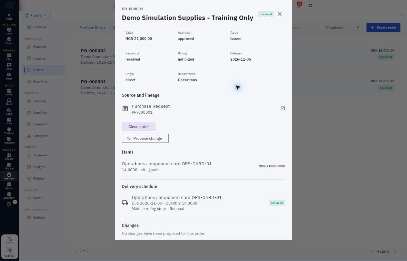Click the 'approved' badge on PO-000002
This screenshot has height=261, width=407.
[x=385, y=57]
